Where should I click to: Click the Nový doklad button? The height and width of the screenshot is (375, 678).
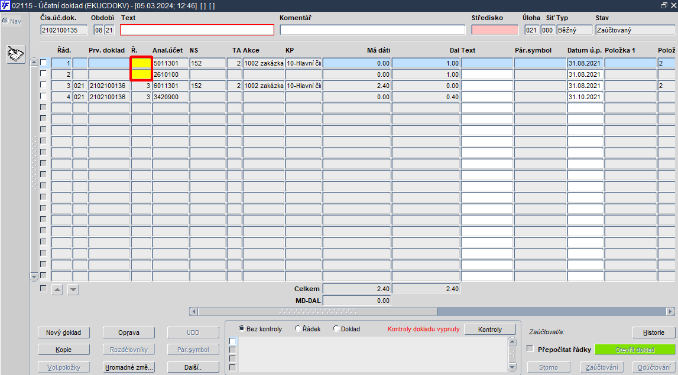(64, 332)
